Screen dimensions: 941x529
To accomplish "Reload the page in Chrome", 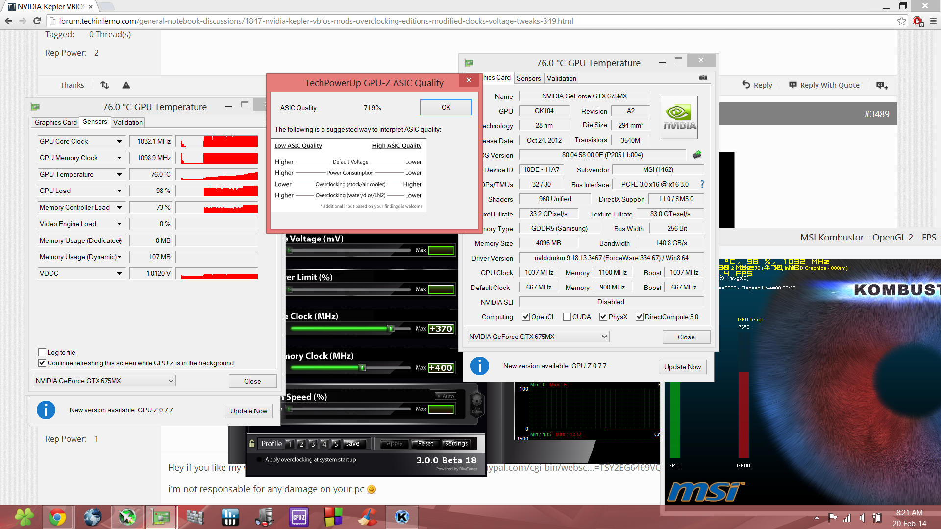I will click(37, 21).
